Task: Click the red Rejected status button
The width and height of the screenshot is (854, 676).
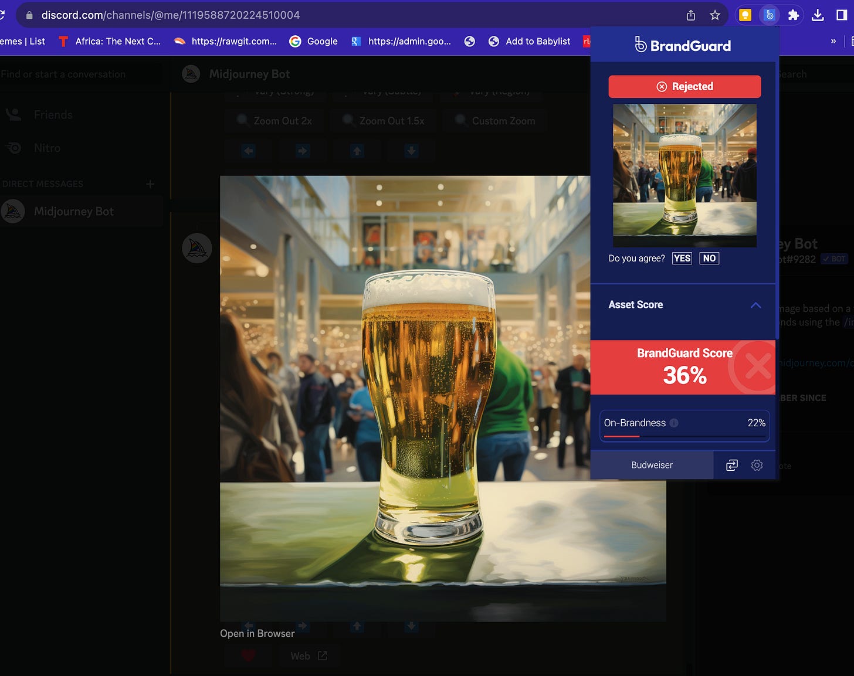Action: 684,86
